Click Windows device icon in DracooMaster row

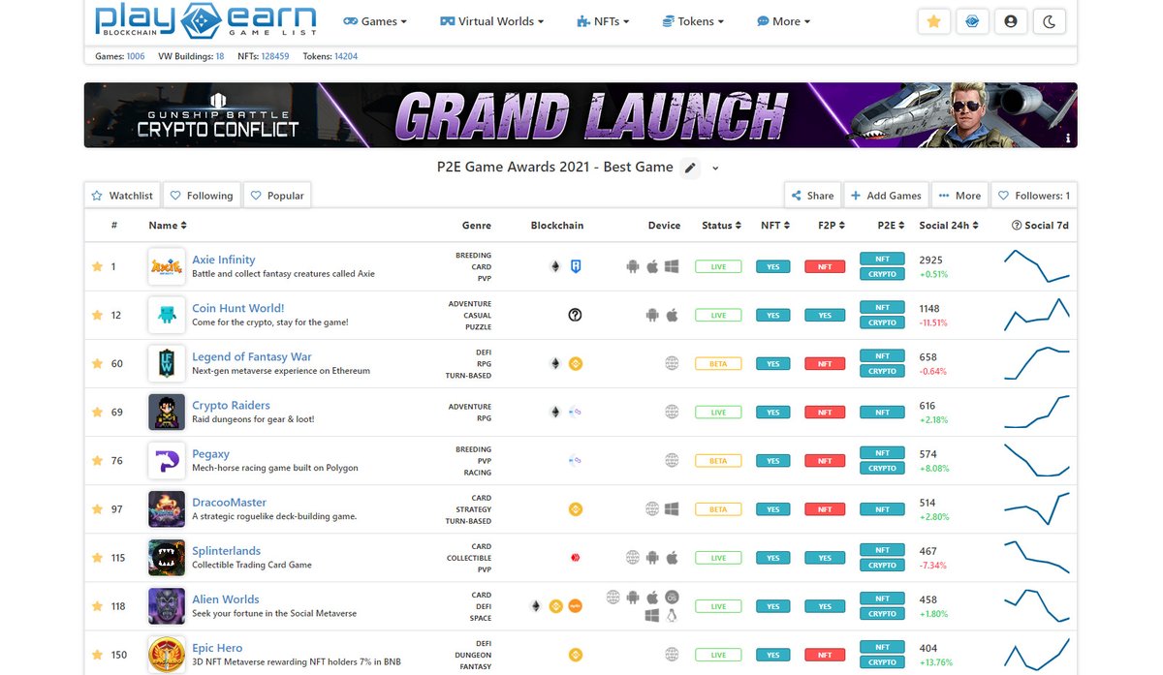tap(673, 508)
